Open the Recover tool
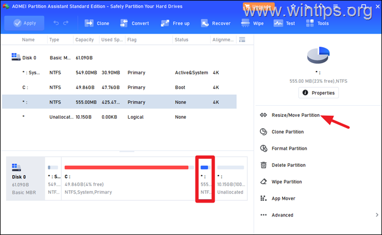The image size is (382, 235). 216,23
